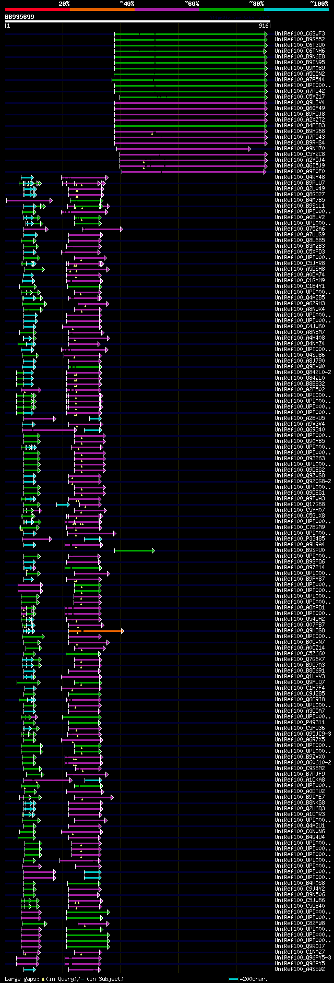
Task: Select the UniRef100_Q9M089 label
Action: click(300, 68)
